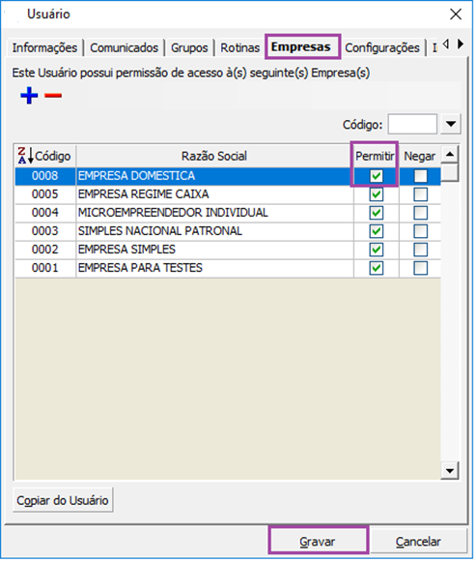This screenshot has height=562, width=476.
Task: Click the Gravar button
Action: (x=318, y=542)
